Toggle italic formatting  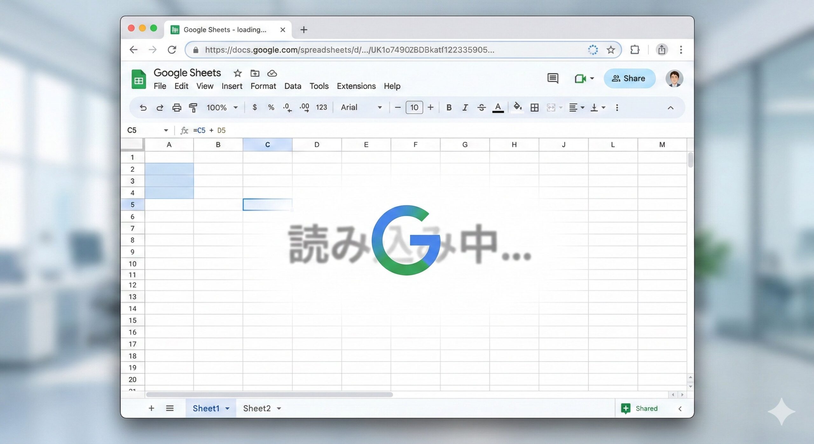coord(465,108)
